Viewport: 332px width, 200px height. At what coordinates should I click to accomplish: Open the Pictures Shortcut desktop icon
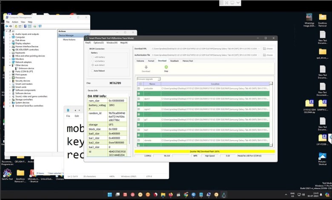tap(322, 156)
